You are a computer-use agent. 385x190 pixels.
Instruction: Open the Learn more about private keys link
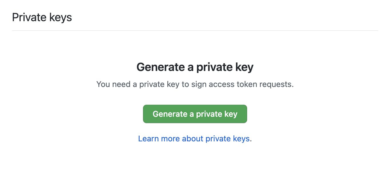point(195,139)
